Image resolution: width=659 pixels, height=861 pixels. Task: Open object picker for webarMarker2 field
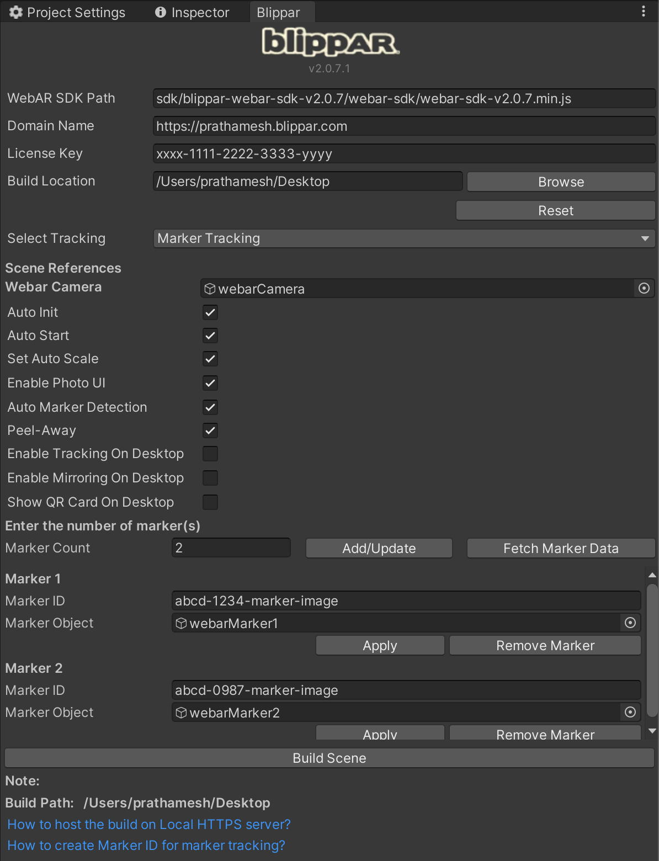(630, 713)
